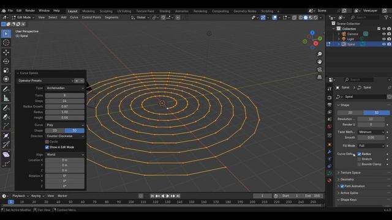Open the Render properties tab
The image size is (392, 220).
click(330, 98)
